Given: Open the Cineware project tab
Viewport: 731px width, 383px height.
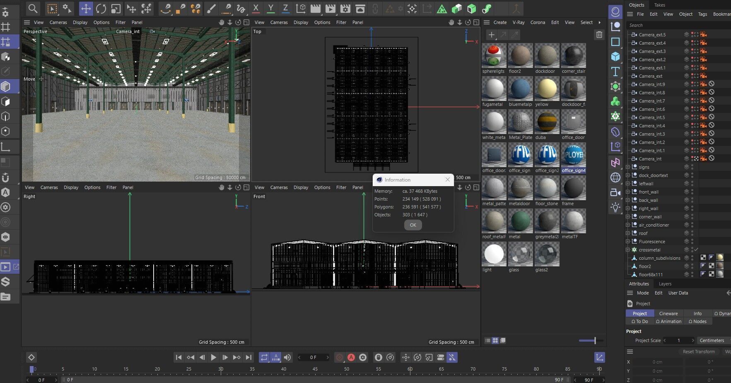Looking at the screenshot, I should [668, 314].
